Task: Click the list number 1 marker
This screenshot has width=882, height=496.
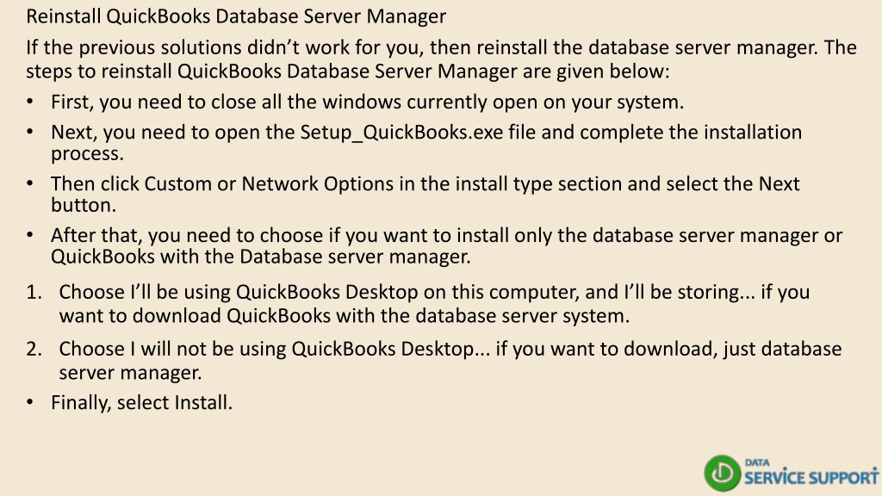Action: 34,292
